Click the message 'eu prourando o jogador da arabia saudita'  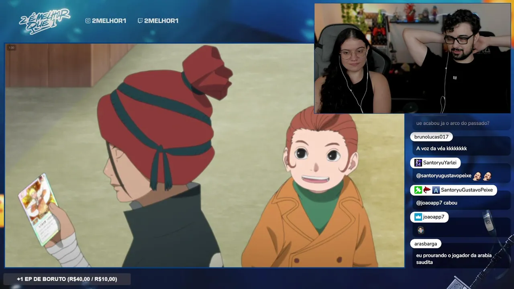[x=454, y=259]
